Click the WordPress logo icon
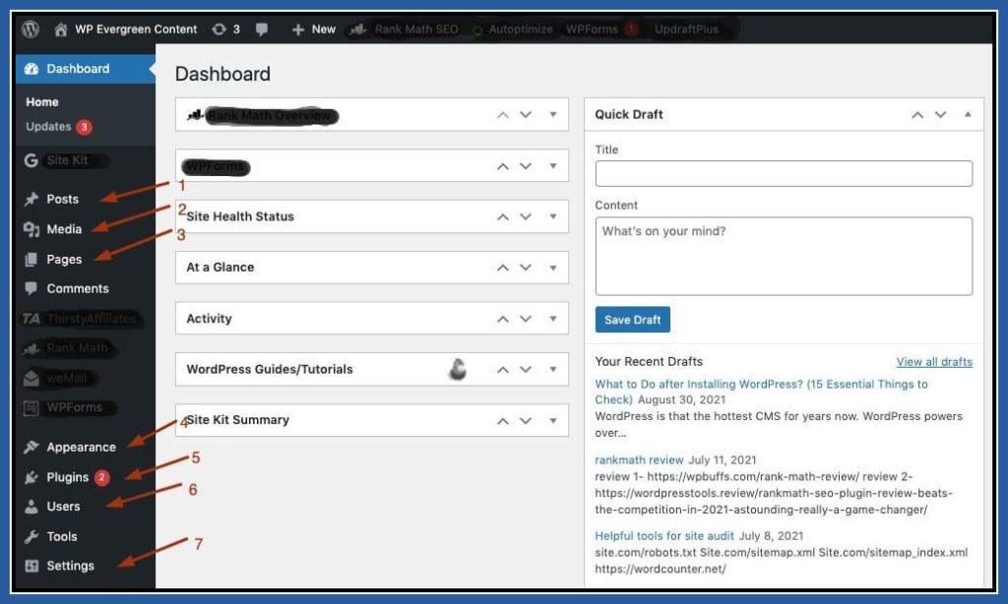 pyautogui.click(x=31, y=29)
